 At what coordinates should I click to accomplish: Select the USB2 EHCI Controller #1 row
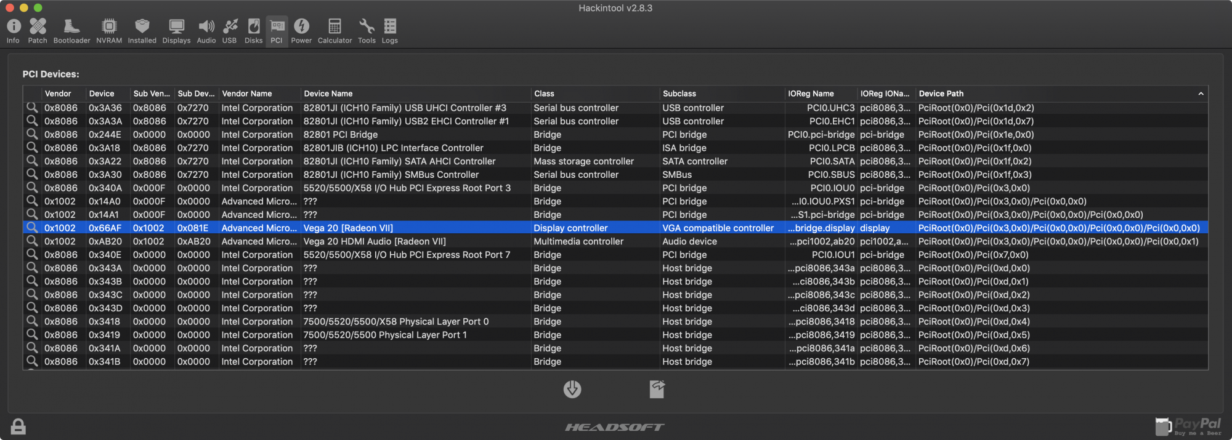615,121
